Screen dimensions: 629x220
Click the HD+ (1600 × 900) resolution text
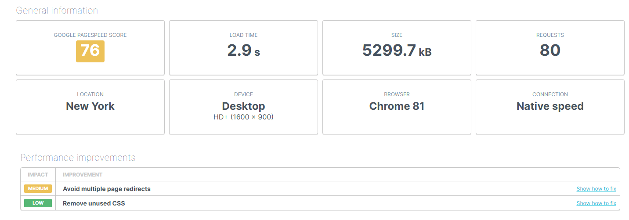pos(243,117)
